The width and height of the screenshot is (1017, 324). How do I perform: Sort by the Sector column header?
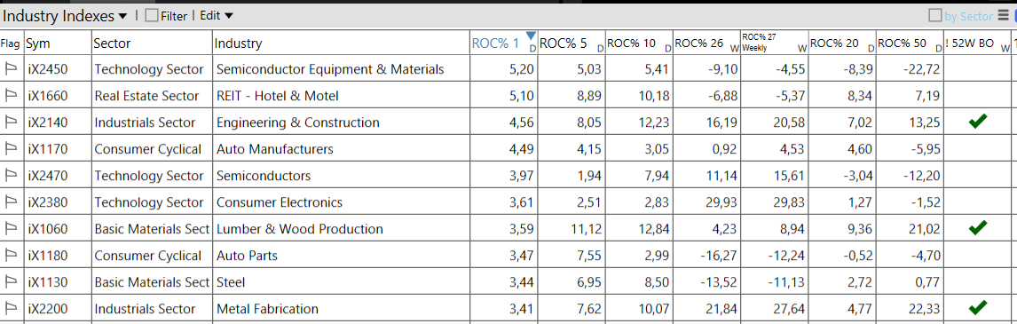point(152,43)
